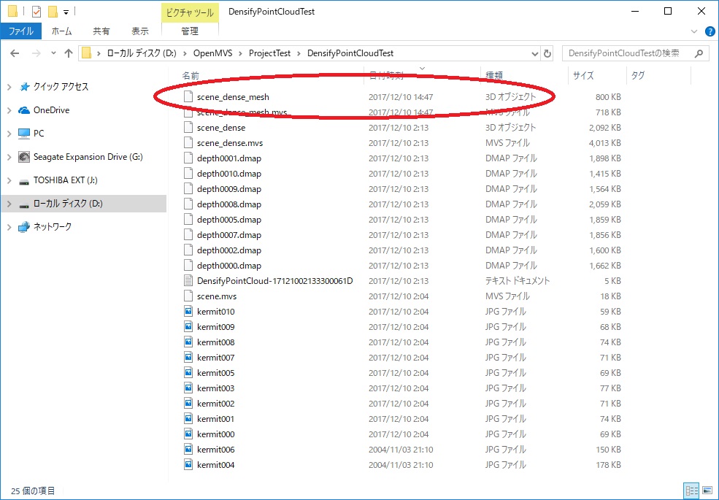
Task: Click the depth0001.dmap file icon
Action: coord(188,158)
